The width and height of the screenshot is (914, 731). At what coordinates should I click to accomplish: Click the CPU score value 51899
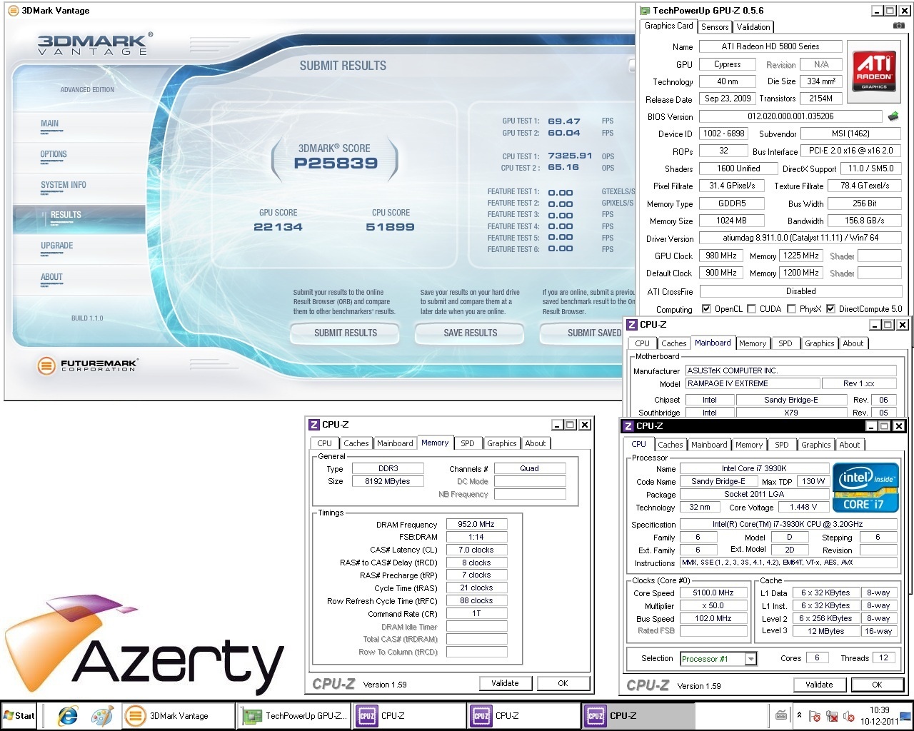click(390, 227)
